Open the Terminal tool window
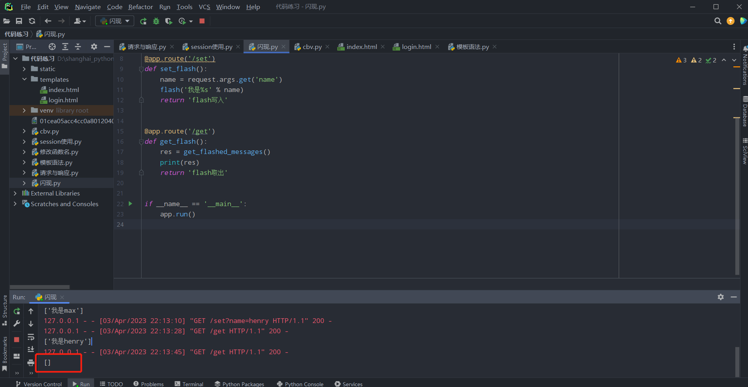The height and width of the screenshot is (387, 748). pos(189,384)
